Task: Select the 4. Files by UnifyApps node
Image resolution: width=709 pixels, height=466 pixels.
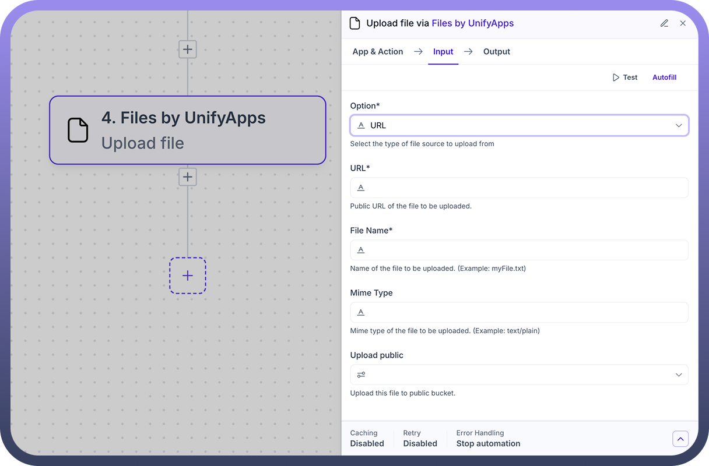Action: click(x=188, y=130)
